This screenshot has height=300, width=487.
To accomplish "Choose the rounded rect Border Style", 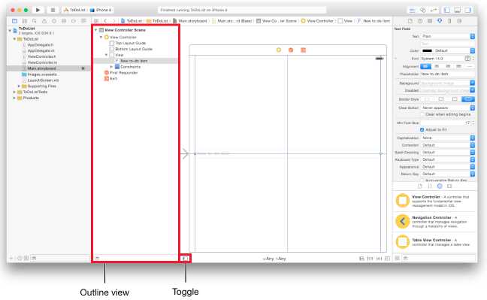I will coord(467,99).
